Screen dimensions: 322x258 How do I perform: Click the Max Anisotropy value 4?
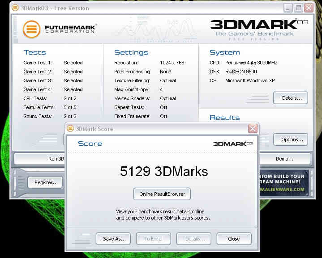161,89
